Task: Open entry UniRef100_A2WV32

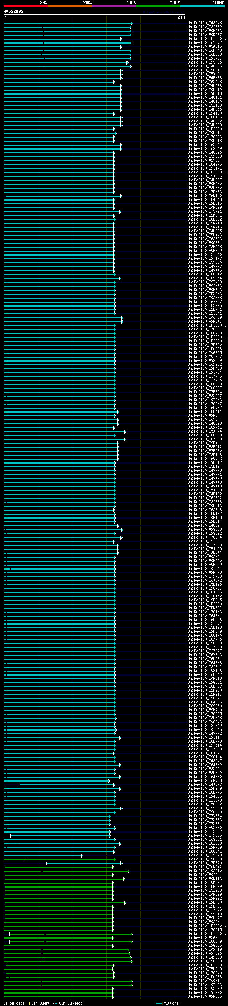Action: pos(204,552)
